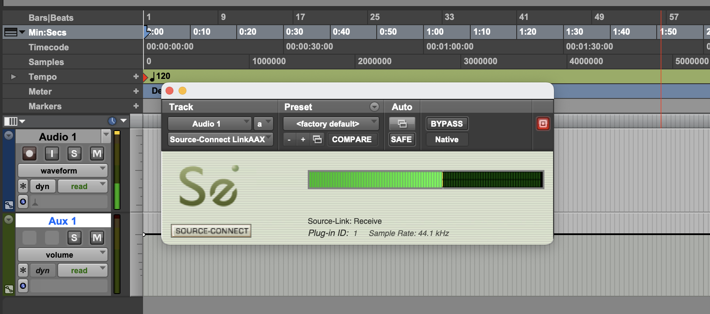This screenshot has height=314, width=710.
Task: Open Aux 1 automation mode read dropdown
Action: [82, 270]
